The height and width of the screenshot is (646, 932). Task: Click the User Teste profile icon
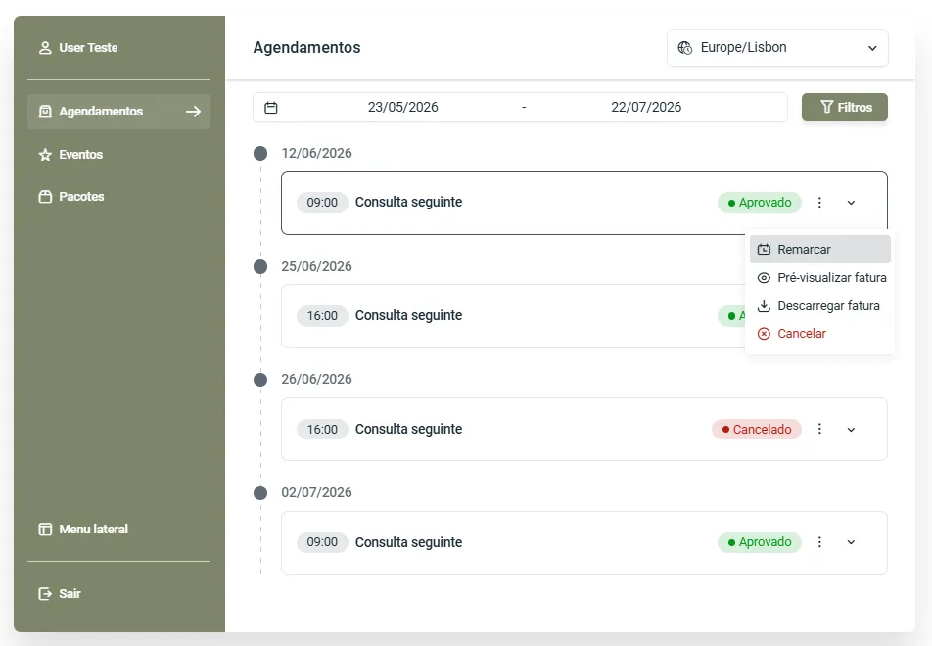pyautogui.click(x=45, y=48)
